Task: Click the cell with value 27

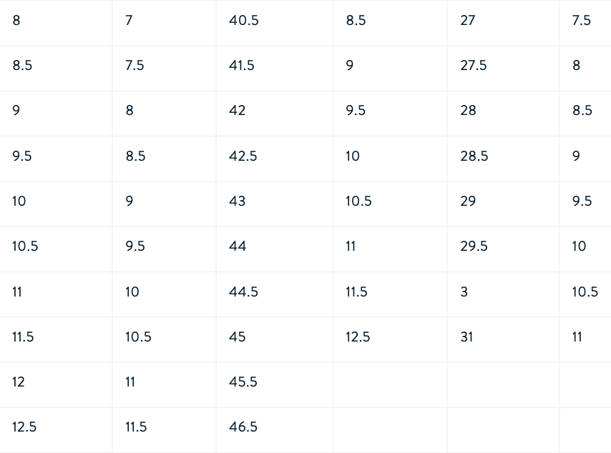Action: click(503, 23)
